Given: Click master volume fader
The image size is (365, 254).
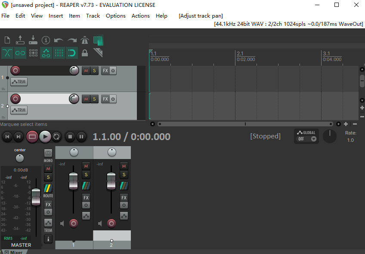Looking at the screenshot, I should pos(36,197).
